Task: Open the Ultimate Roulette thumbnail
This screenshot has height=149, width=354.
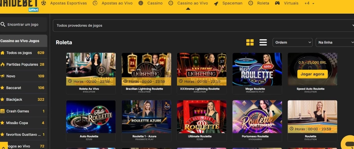Action: pos(202,116)
